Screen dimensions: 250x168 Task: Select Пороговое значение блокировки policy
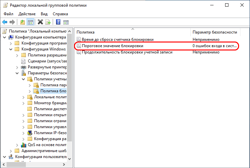[x=112, y=46]
